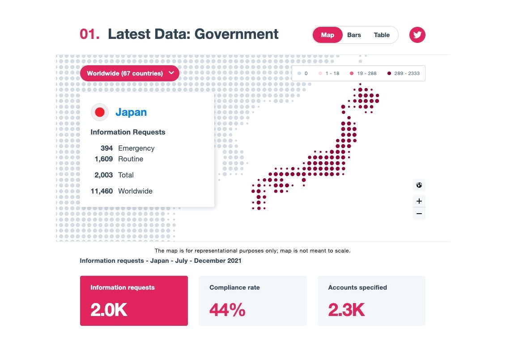This screenshot has width=506, height=337.
Task: Zoom in on the map with the plus control
Action: (419, 201)
